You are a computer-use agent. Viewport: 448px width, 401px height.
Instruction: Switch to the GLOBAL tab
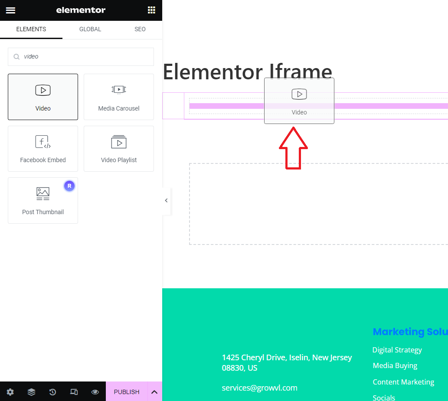point(90,29)
